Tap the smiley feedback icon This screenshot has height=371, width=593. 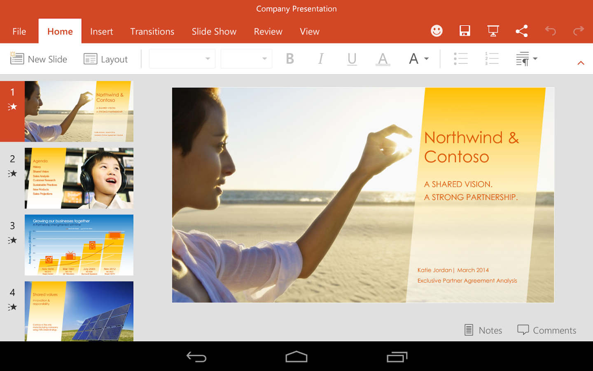point(437,31)
